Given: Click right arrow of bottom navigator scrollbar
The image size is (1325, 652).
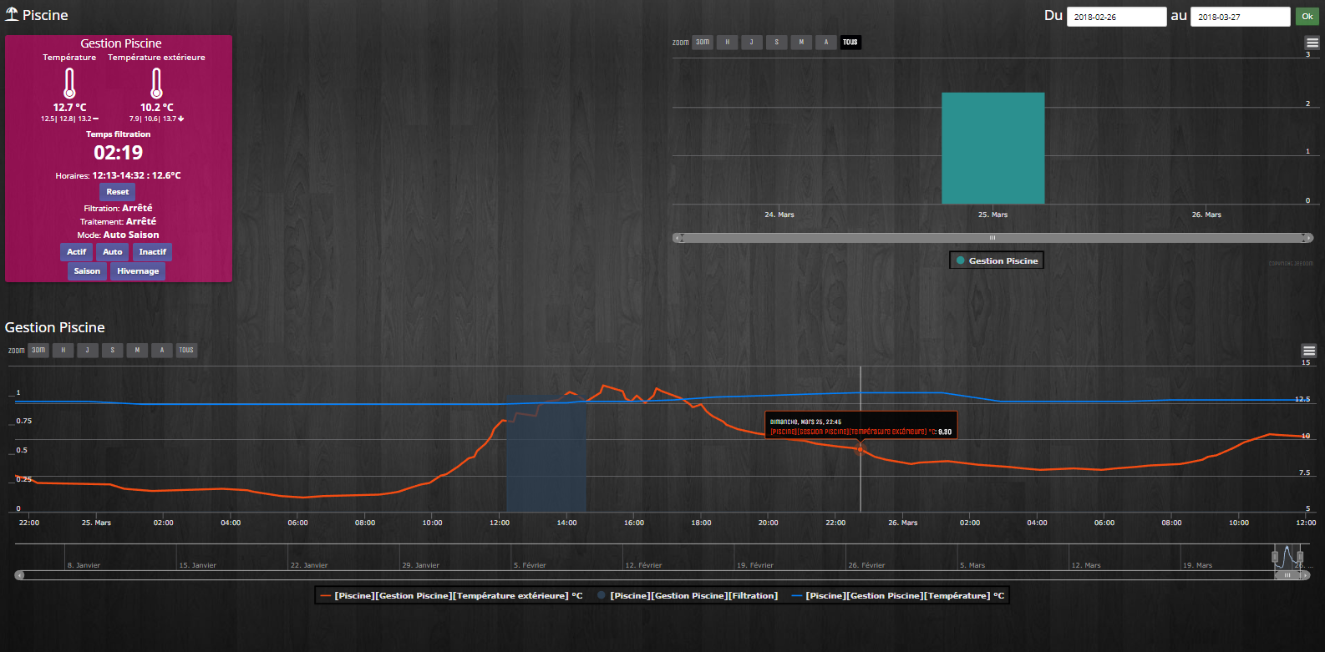Looking at the screenshot, I should tap(1305, 575).
